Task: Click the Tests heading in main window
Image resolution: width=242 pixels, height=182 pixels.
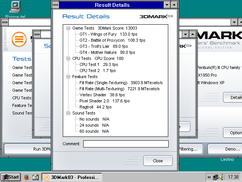Action: point(22,59)
